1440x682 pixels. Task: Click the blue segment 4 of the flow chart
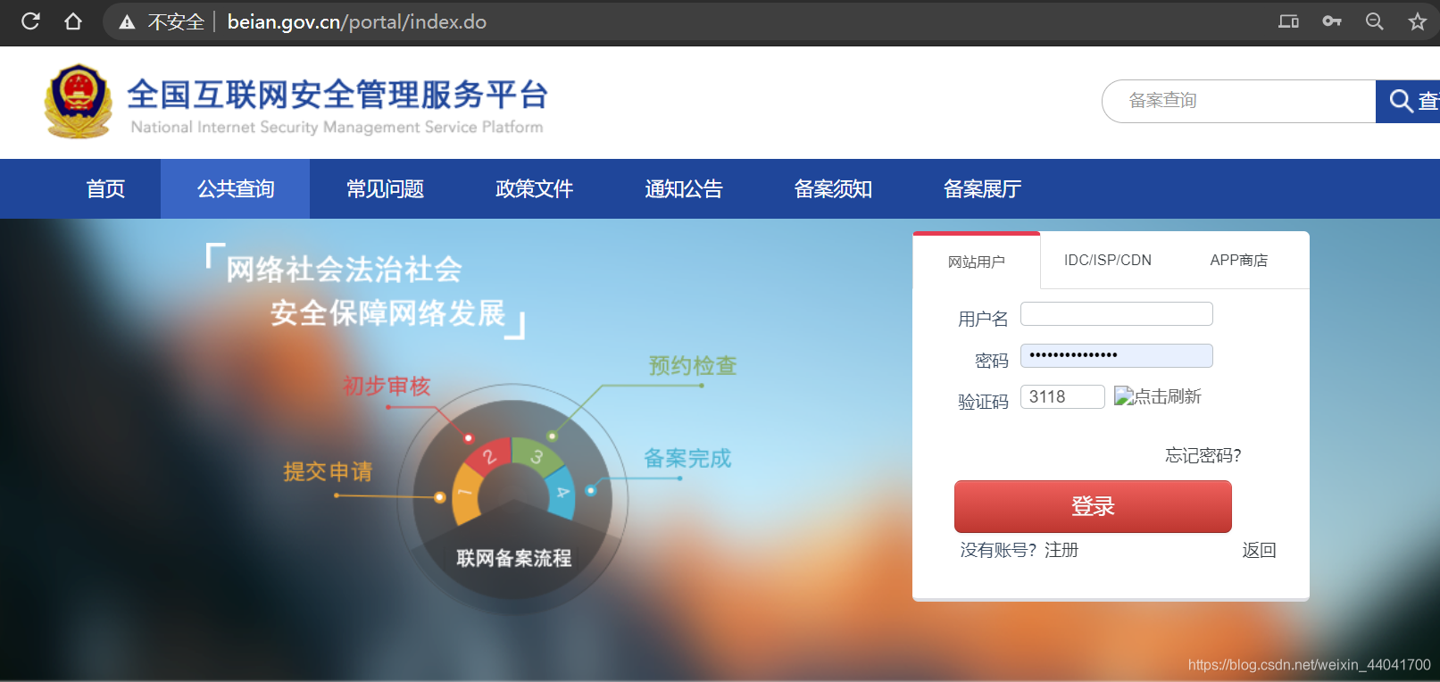click(562, 492)
